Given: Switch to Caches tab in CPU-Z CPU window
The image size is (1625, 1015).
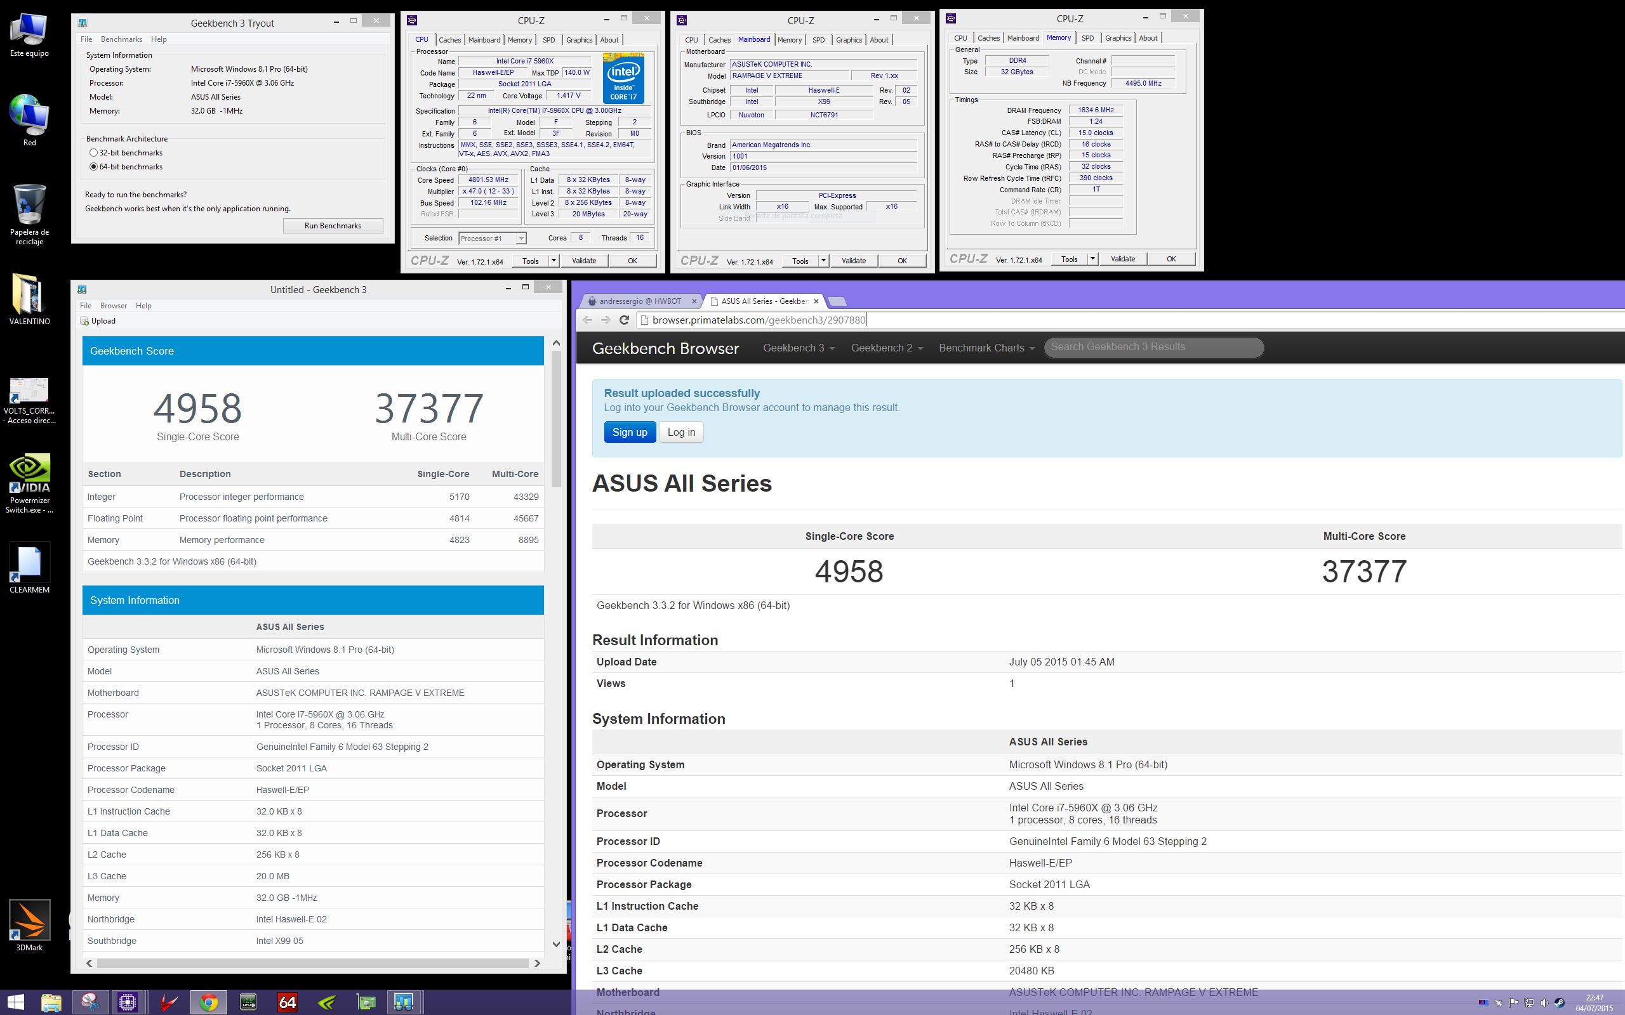Looking at the screenshot, I should pyautogui.click(x=450, y=40).
